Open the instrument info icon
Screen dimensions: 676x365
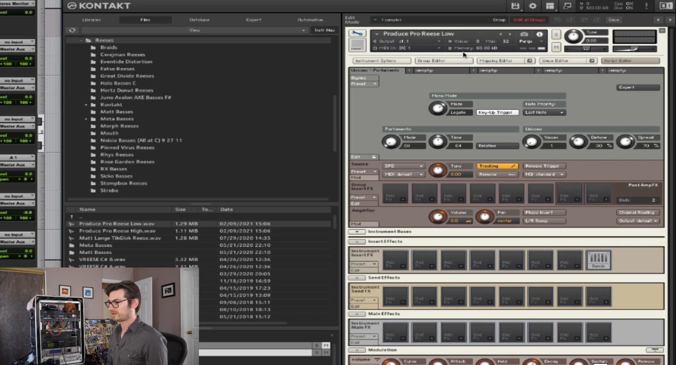pyautogui.click(x=539, y=34)
